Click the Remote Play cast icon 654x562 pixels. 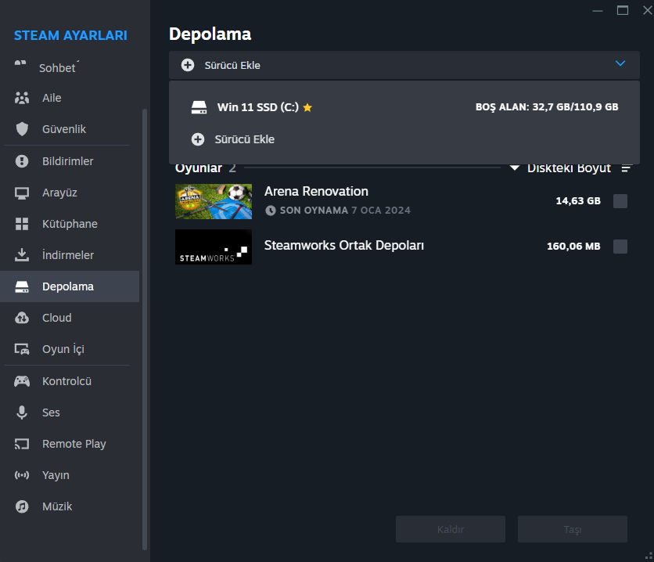(x=22, y=444)
